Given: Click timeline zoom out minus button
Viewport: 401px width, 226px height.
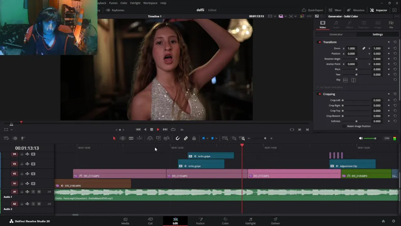Looking at the screenshot, I should coord(249,138).
